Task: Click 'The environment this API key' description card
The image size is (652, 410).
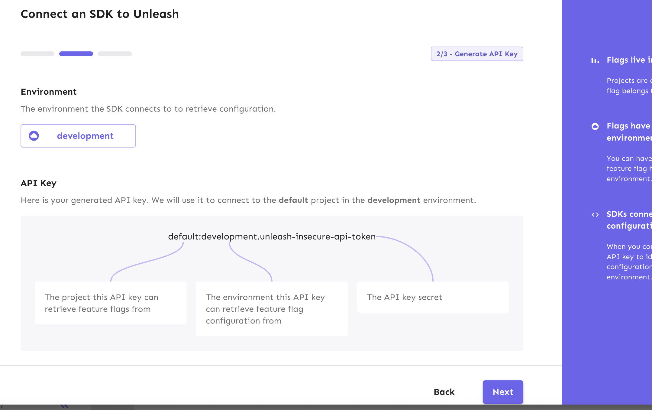Action: click(x=272, y=309)
